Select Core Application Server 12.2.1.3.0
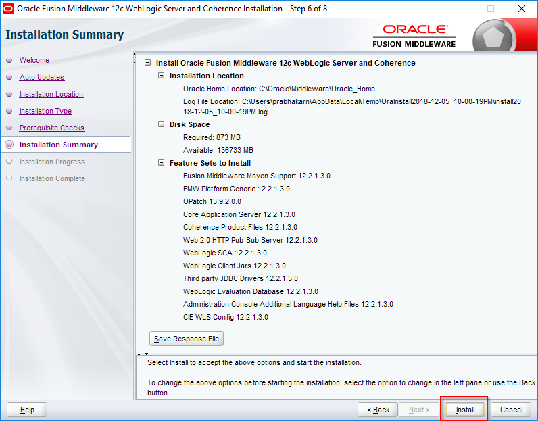Viewport: 538px width, 421px height. click(x=239, y=214)
